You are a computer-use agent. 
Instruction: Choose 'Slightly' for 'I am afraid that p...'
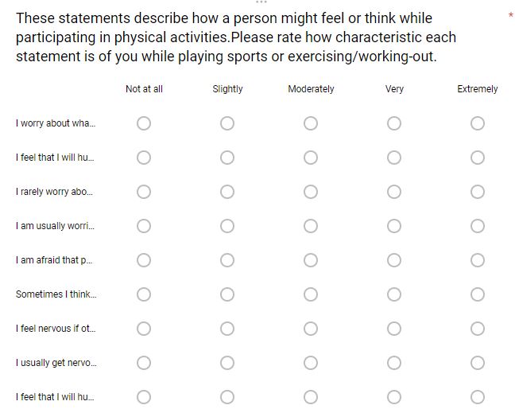point(227,260)
